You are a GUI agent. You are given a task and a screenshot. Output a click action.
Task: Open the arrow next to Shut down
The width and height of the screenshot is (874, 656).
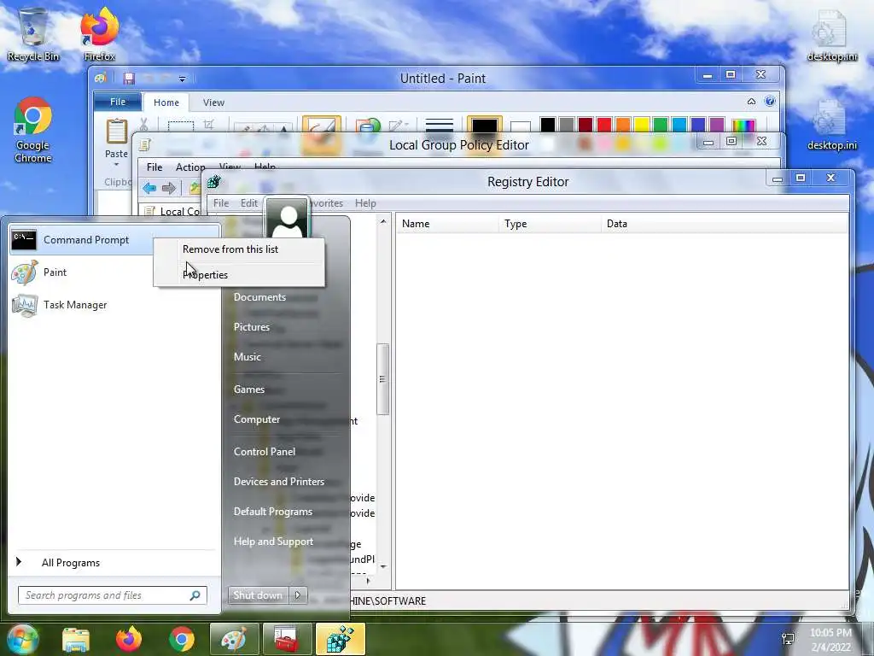(298, 595)
